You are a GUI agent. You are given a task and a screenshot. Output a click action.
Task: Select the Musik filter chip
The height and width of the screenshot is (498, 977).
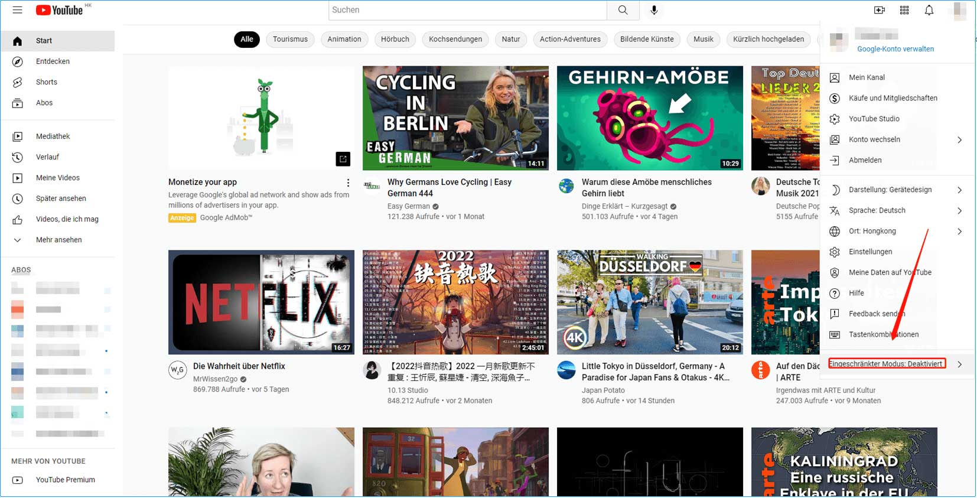point(704,40)
